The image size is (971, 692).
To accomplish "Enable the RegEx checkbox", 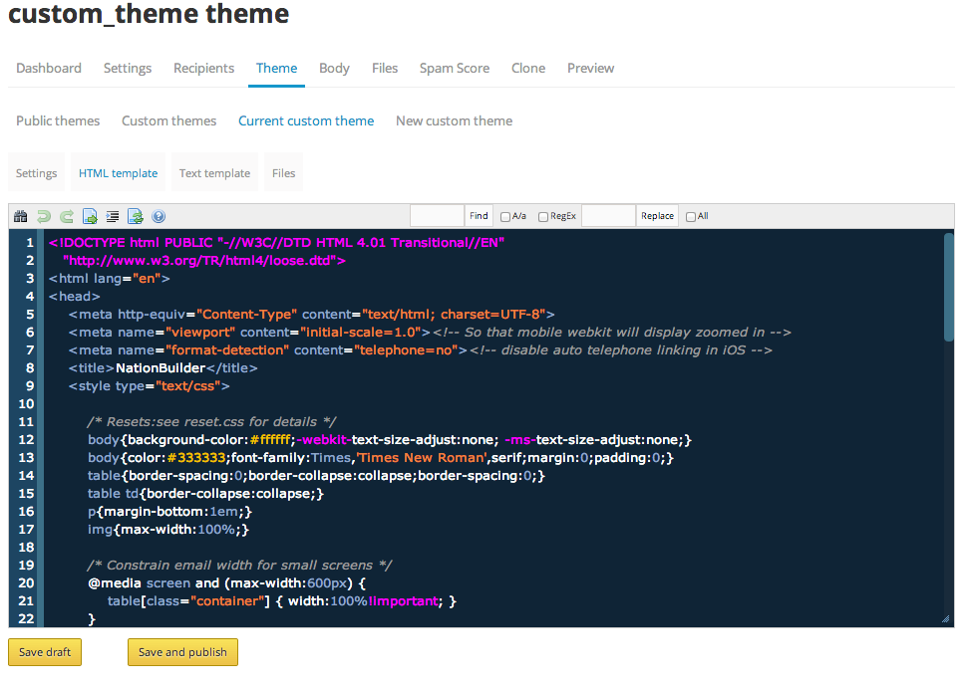I will click(543, 216).
